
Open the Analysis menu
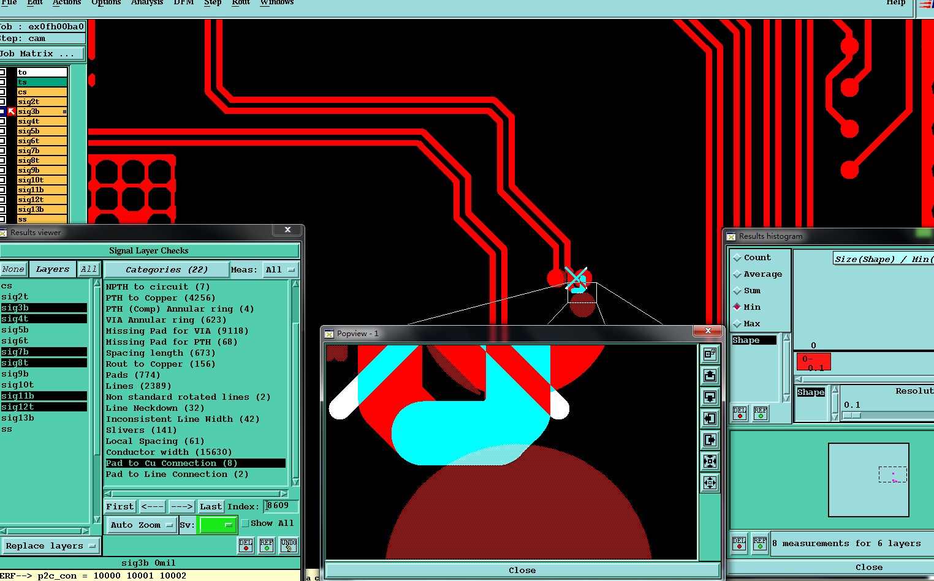(147, 2)
